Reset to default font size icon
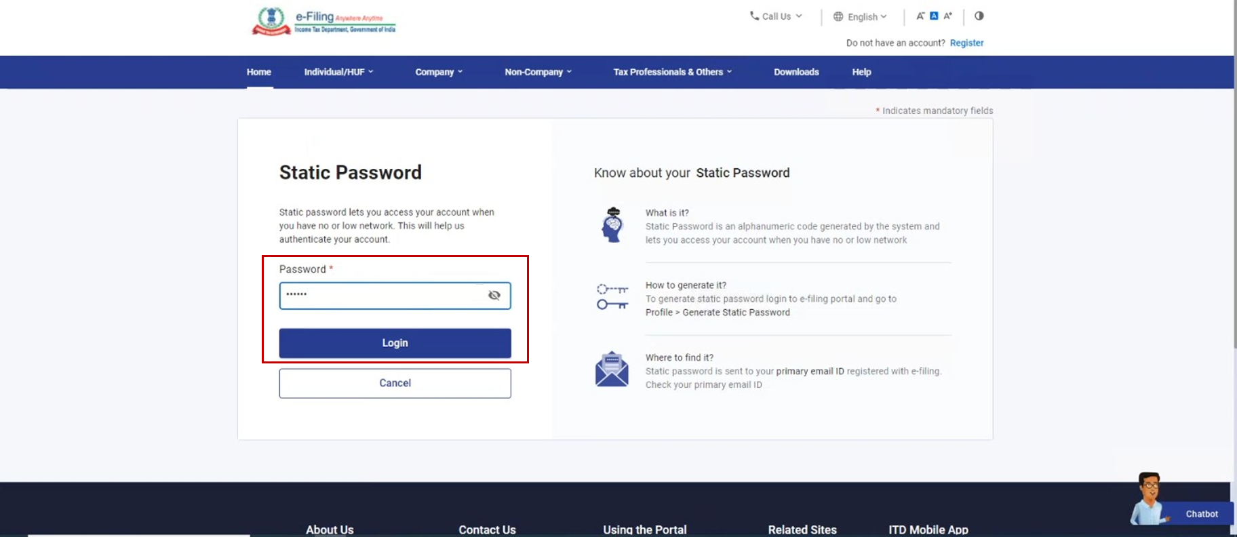This screenshot has height=537, width=1237. click(934, 16)
